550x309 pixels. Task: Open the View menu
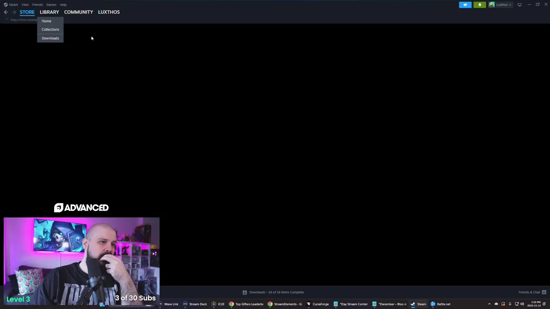[25, 5]
